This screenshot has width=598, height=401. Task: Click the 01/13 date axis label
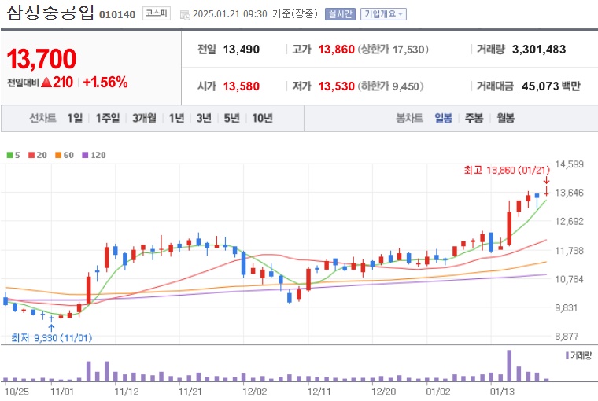click(502, 392)
